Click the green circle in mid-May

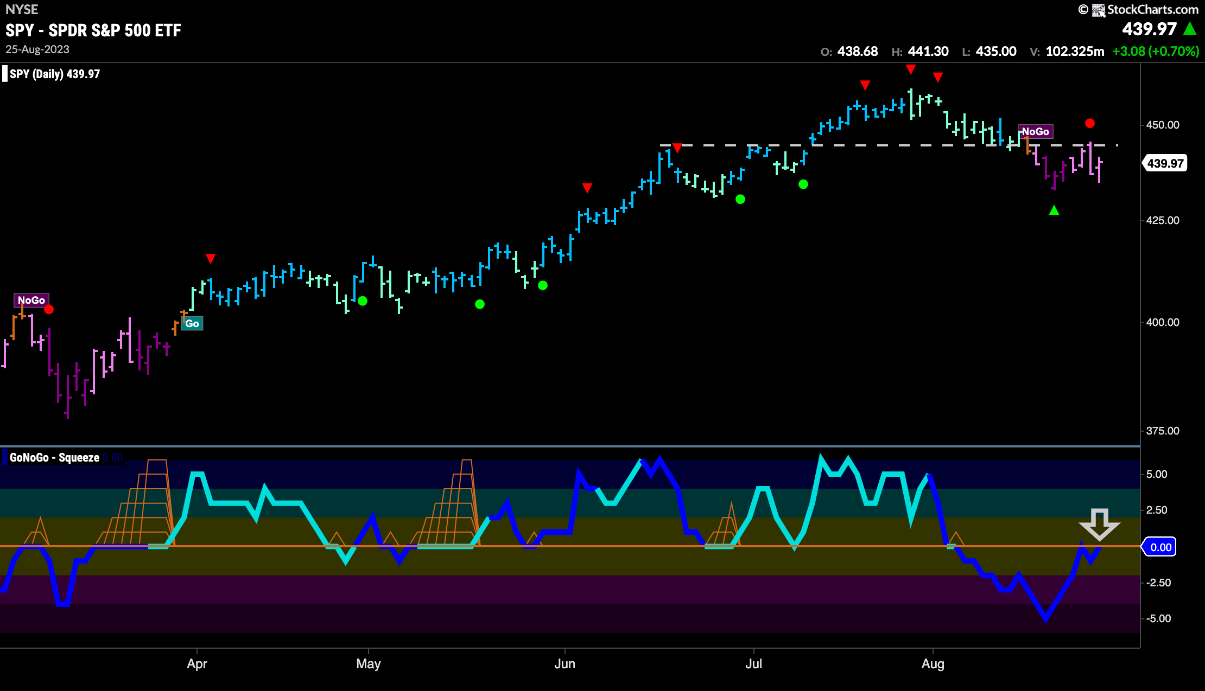pyautogui.click(x=480, y=304)
